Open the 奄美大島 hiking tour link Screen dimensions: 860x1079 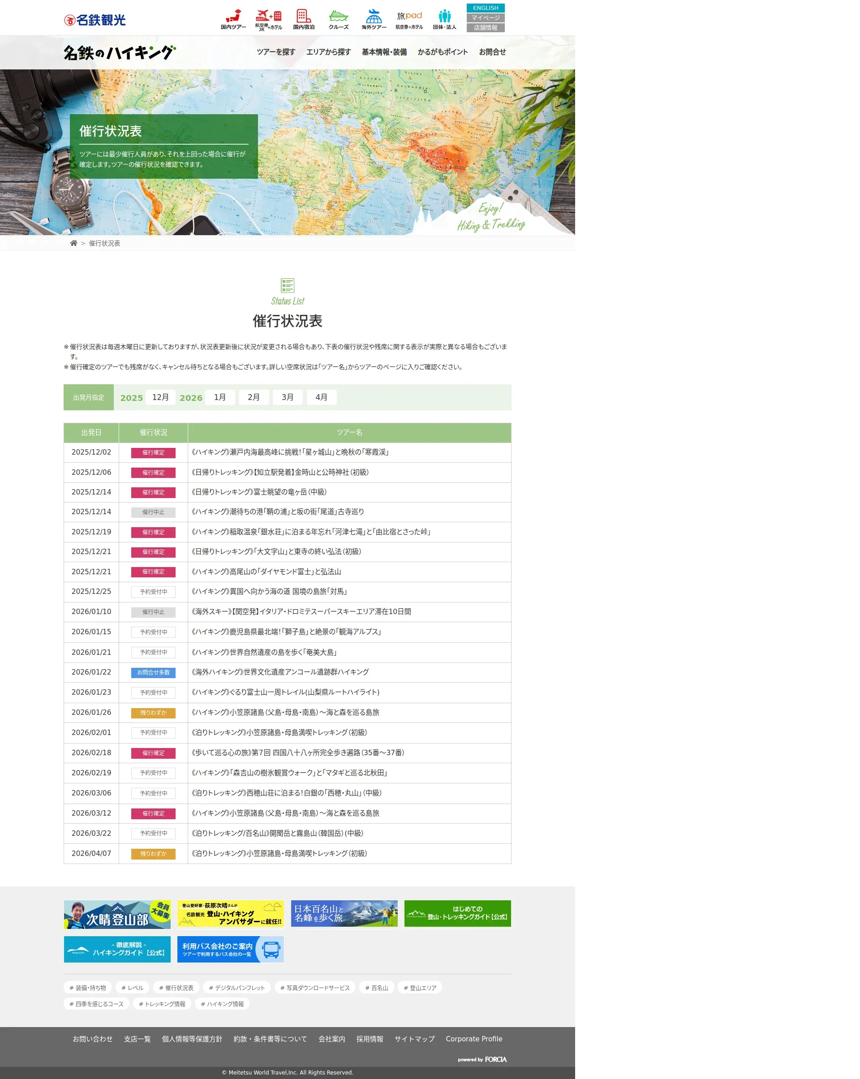click(x=264, y=652)
